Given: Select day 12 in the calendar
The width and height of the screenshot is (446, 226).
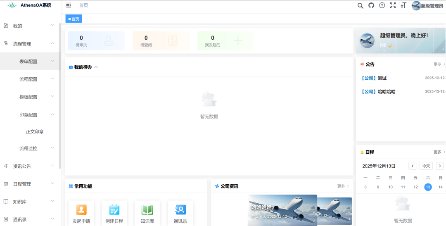Looking at the screenshot, I should click(x=415, y=187).
